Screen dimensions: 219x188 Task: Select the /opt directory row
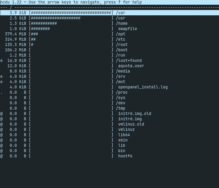click(x=110, y=34)
